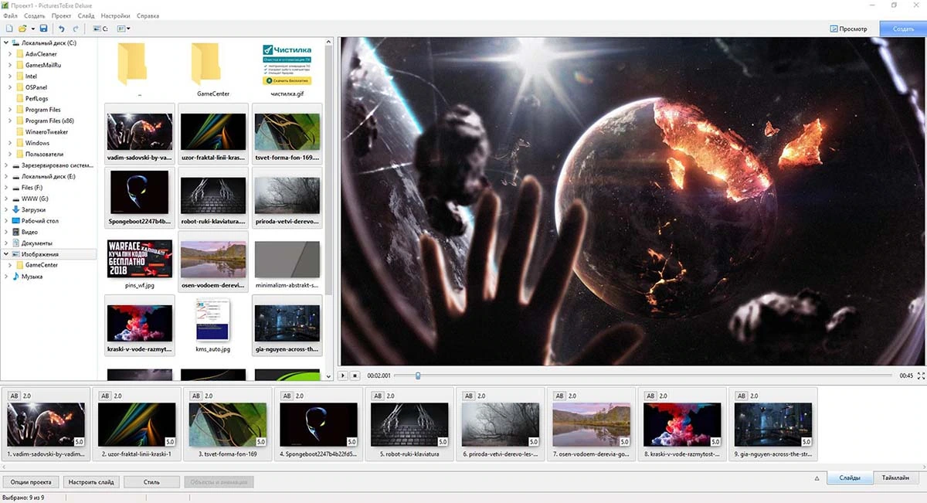
Task: Click AB transition icon on slide 3
Action: [x=196, y=396]
